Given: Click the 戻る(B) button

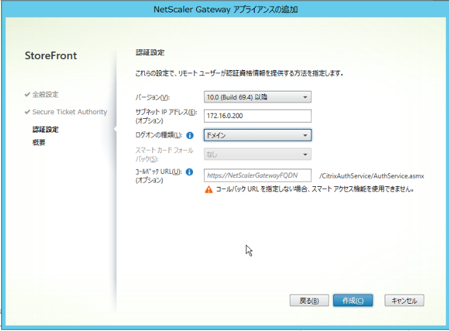Looking at the screenshot, I should pos(309,300).
